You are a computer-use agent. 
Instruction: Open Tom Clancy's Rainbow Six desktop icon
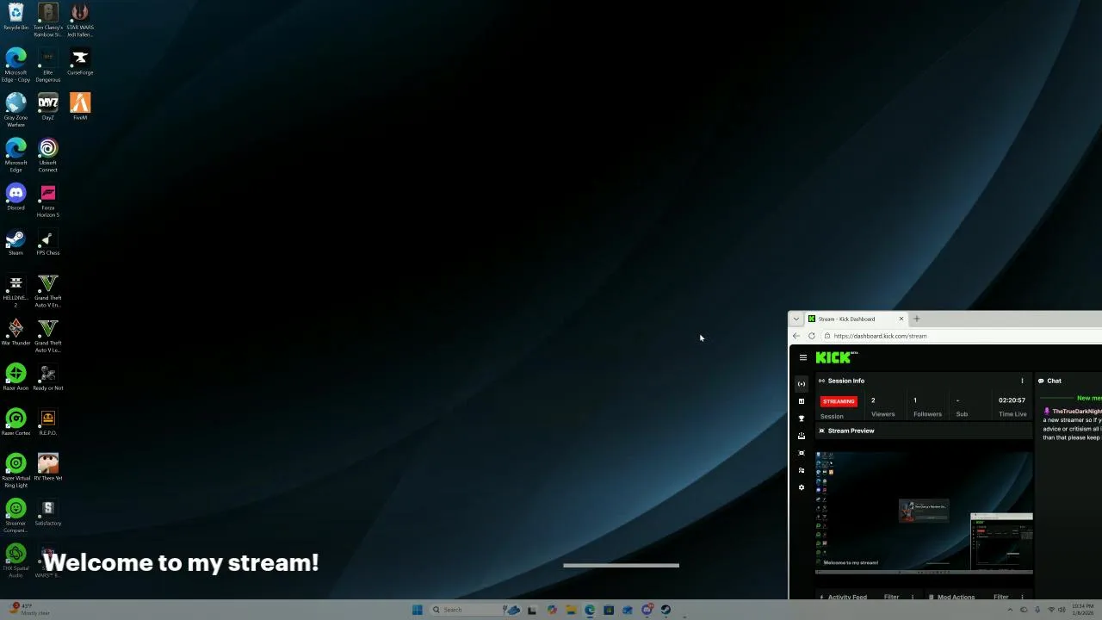tap(47, 19)
